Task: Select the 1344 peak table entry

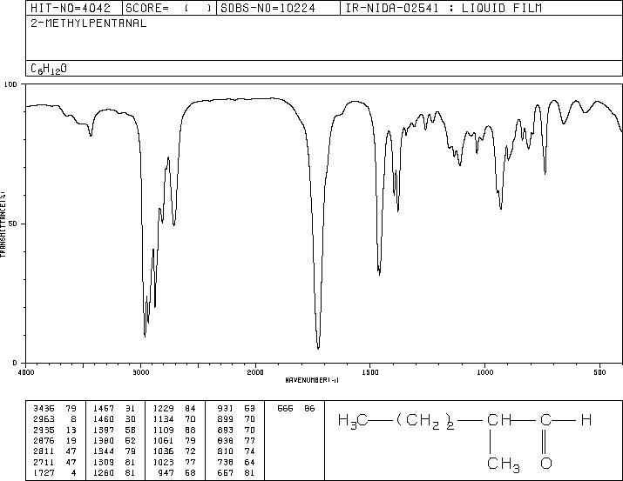Action: click(114, 451)
